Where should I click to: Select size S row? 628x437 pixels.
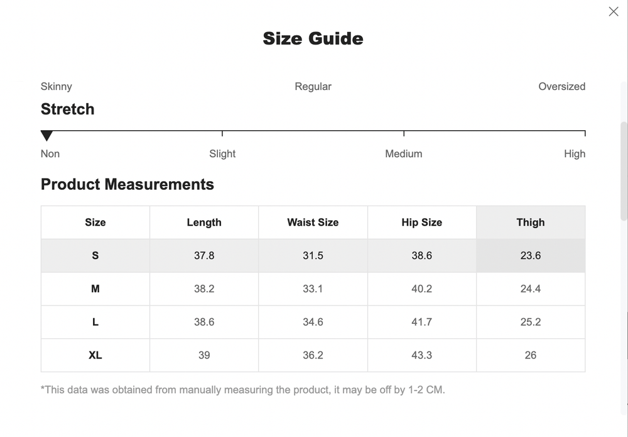point(95,255)
